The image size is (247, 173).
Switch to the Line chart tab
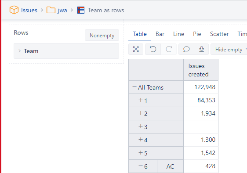tap(178, 34)
